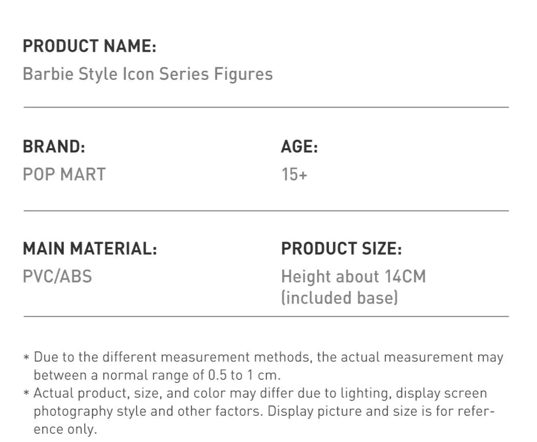Select the Barbie Style Icon Series Figures text

pyautogui.click(x=148, y=74)
